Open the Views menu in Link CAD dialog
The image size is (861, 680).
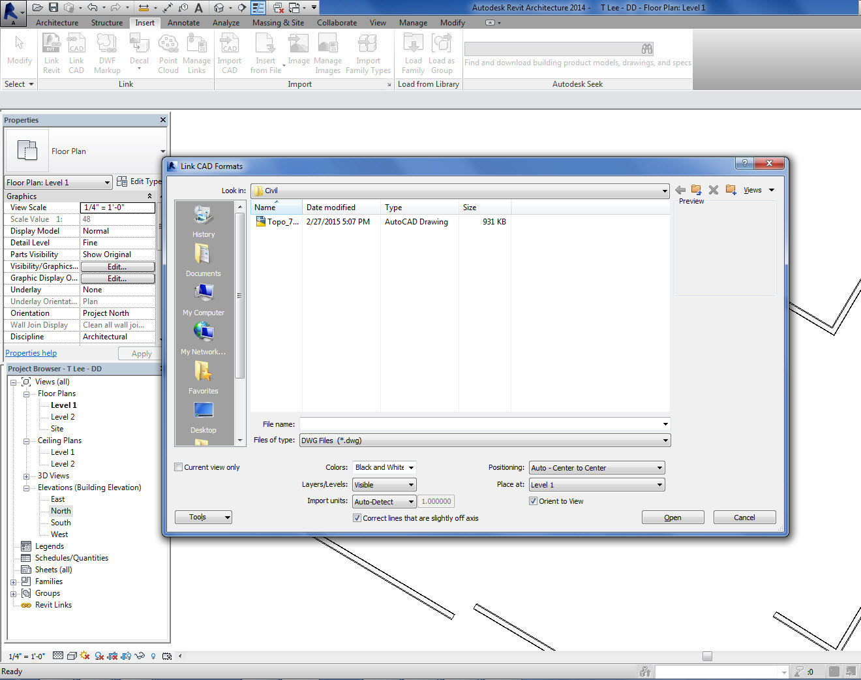pyautogui.click(x=759, y=190)
